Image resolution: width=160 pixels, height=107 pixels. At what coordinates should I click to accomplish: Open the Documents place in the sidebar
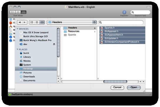[36, 80]
